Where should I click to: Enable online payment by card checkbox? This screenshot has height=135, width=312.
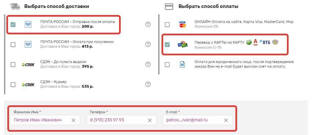[167, 25]
